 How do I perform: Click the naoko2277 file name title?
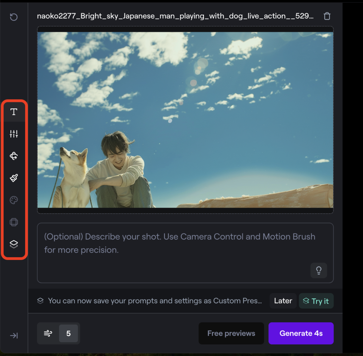coord(175,16)
